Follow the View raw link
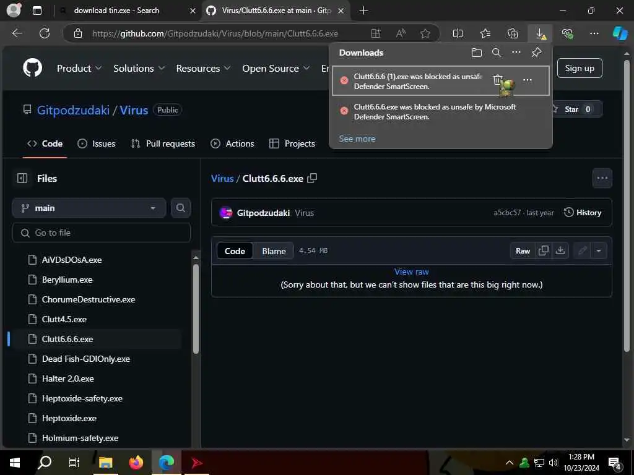 click(x=411, y=272)
